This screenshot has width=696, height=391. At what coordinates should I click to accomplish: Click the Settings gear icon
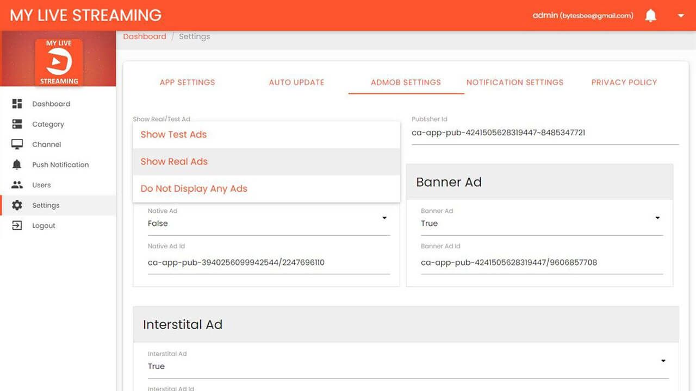[x=17, y=205]
